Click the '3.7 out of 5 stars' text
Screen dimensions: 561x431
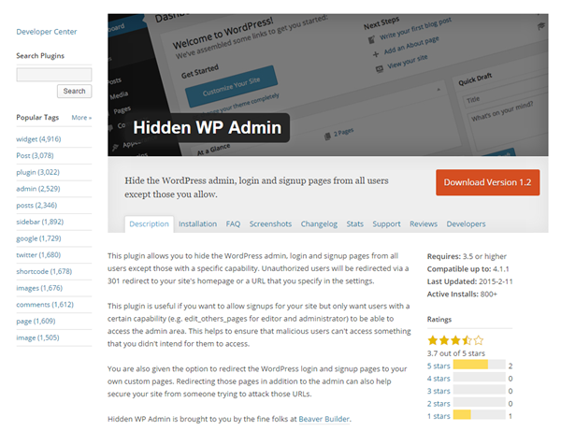point(456,353)
